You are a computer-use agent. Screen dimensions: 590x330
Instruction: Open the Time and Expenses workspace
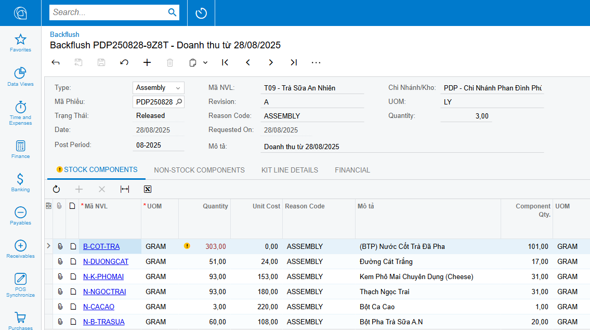(x=20, y=113)
